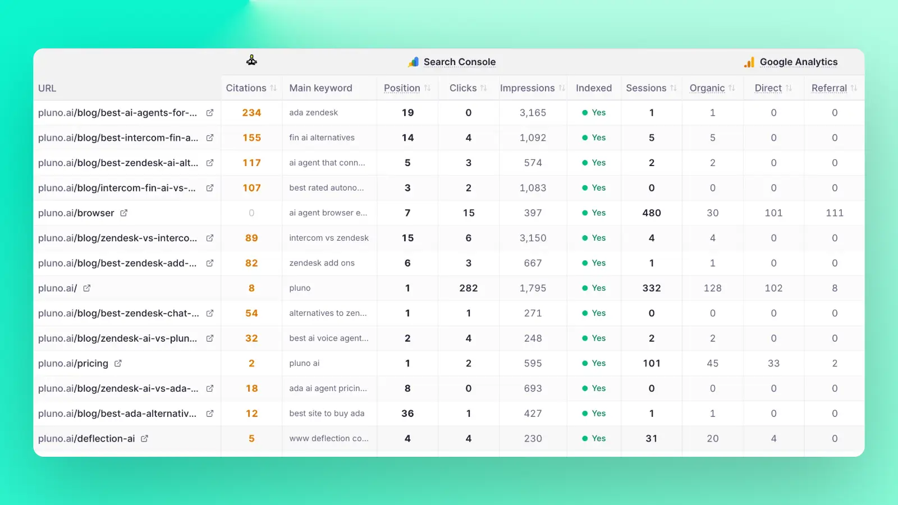Click the Search Console logo icon
Image resolution: width=898 pixels, height=505 pixels.
[414, 62]
